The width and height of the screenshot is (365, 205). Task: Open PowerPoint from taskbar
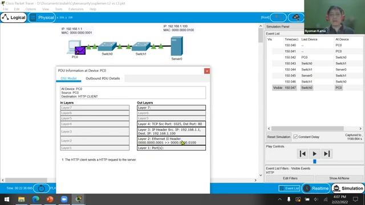tap(50, 199)
